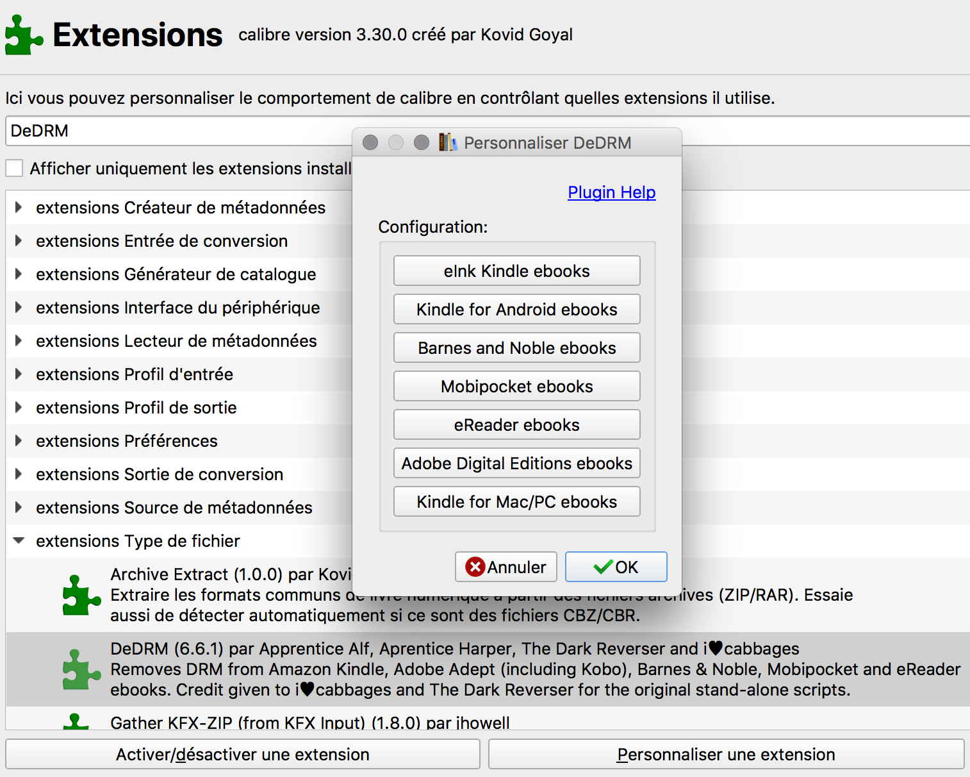970x777 pixels.
Task: Open Mobipocket ebooks configuration
Action: coord(516,386)
